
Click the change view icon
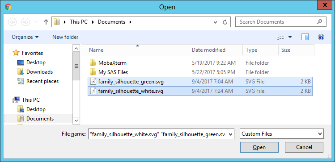(x=280, y=37)
